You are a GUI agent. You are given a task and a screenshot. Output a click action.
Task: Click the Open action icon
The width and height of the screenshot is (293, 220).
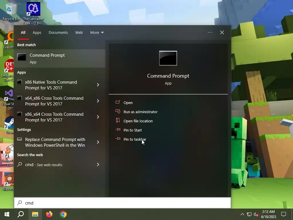point(118,102)
